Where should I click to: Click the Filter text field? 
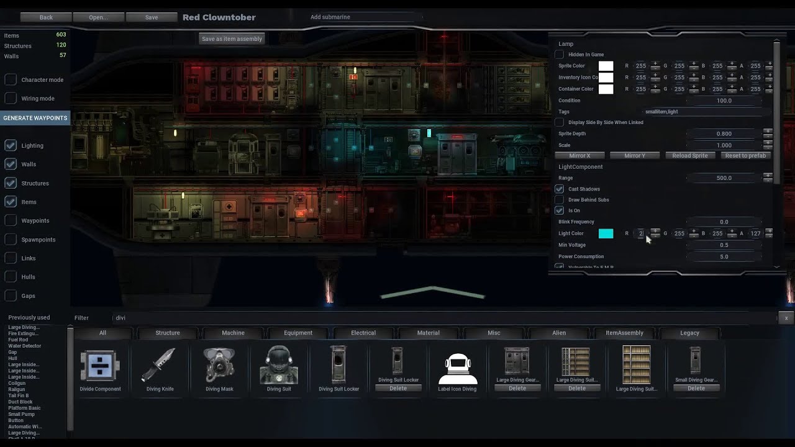pos(444,318)
